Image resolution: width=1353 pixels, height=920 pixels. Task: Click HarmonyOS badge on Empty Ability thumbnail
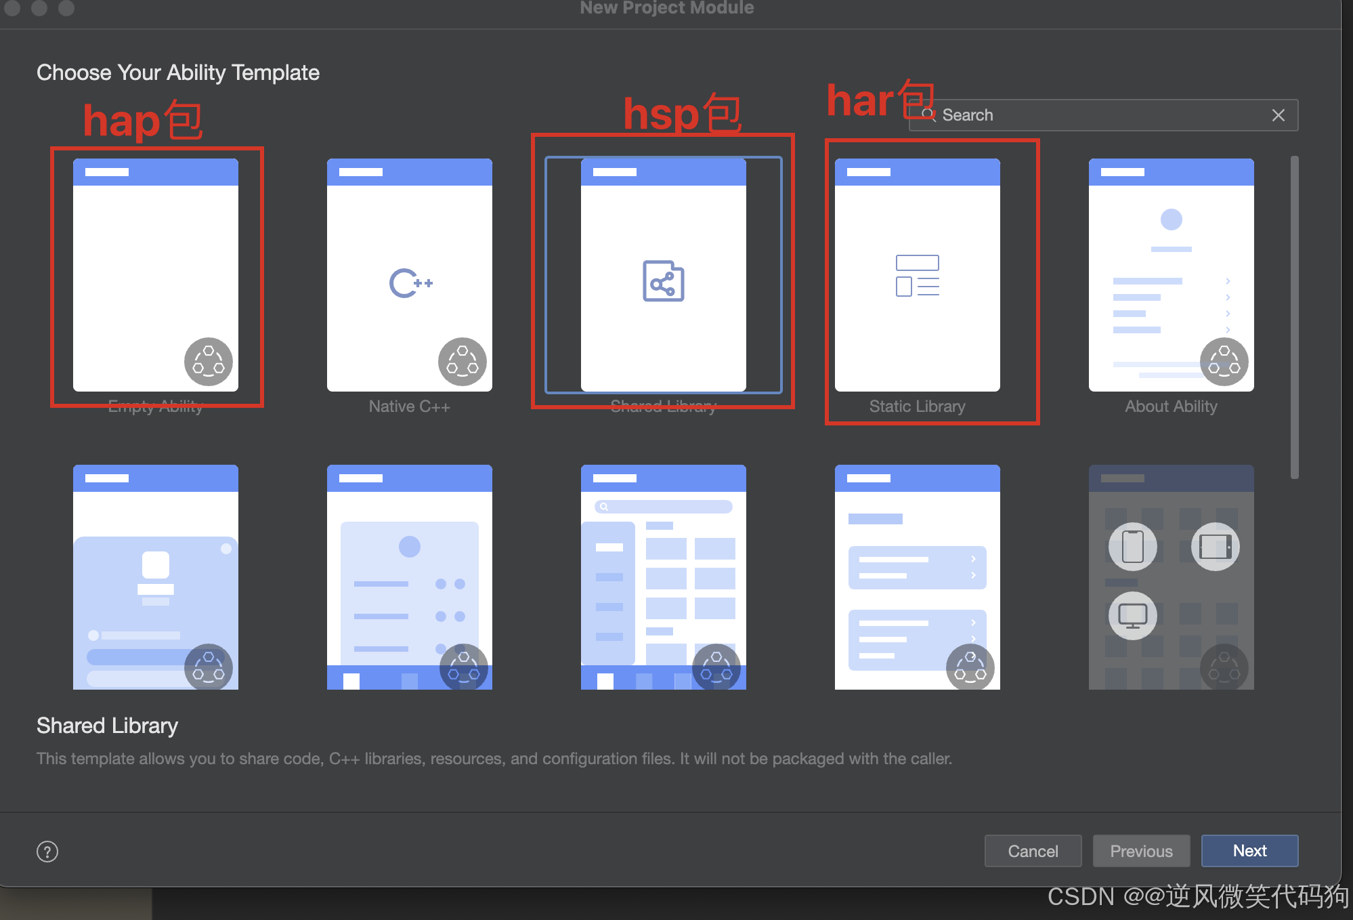point(209,362)
